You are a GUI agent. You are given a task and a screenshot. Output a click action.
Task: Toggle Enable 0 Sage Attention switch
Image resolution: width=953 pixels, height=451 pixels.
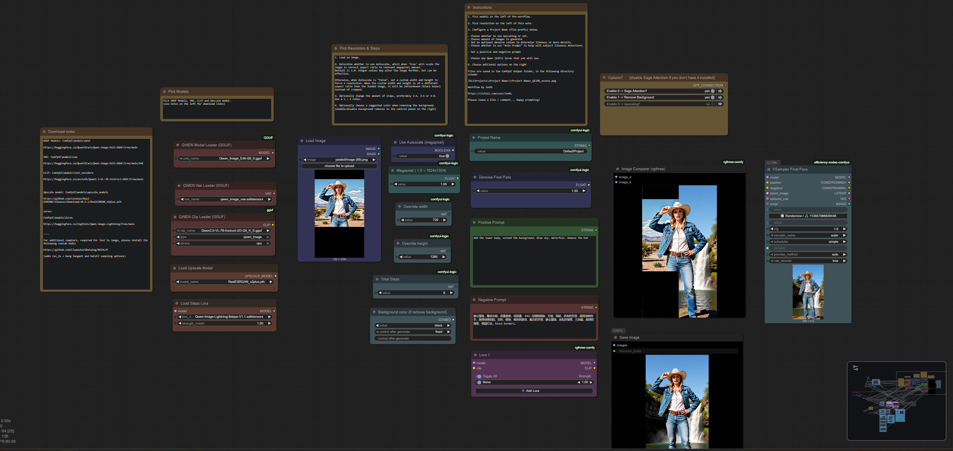pyautogui.click(x=712, y=91)
